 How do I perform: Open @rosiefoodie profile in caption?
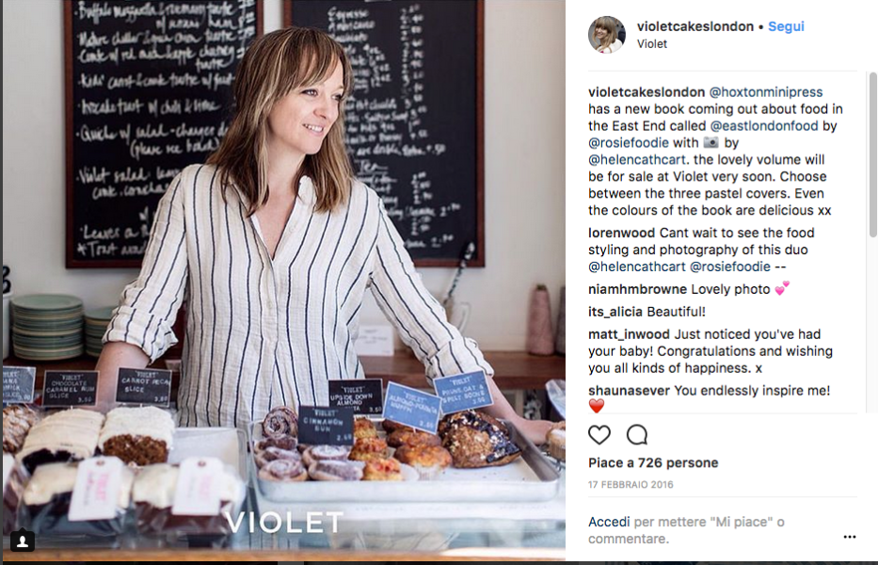pyautogui.click(x=629, y=142)
